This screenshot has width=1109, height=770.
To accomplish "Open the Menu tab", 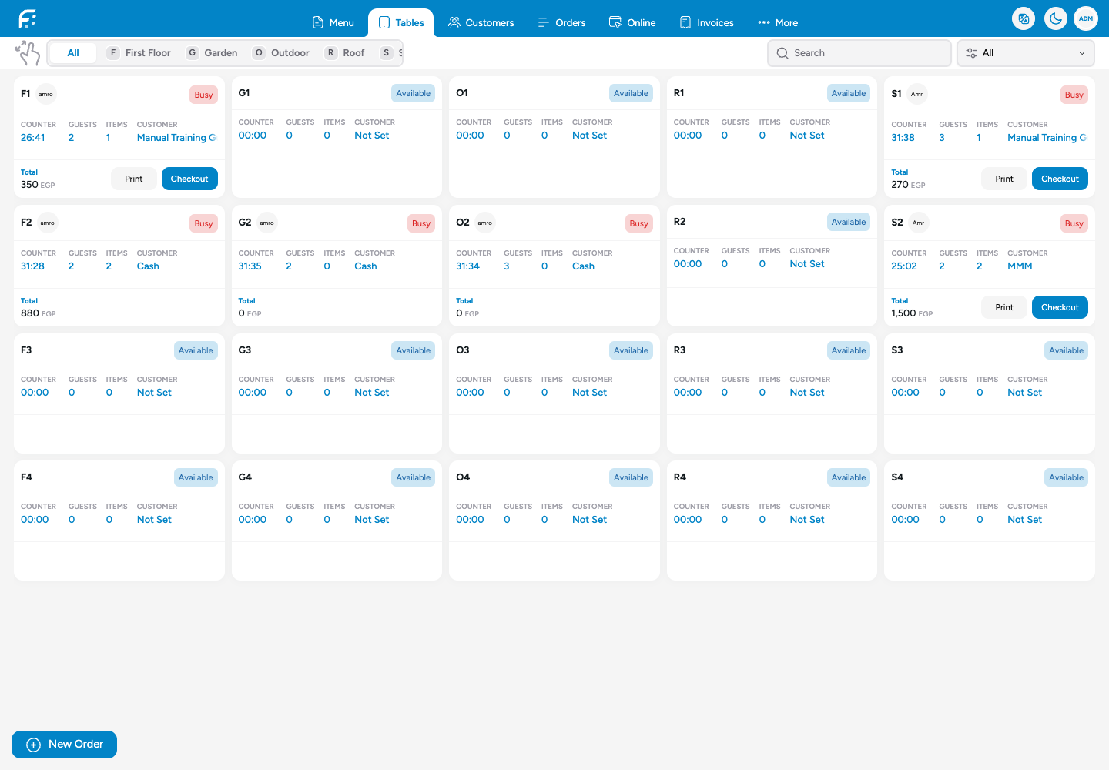I will click(333, 22).
